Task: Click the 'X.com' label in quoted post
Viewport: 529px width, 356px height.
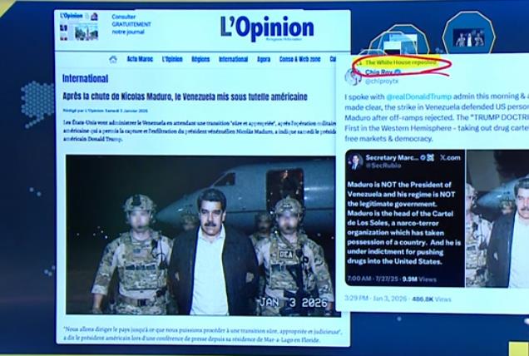Action: (x=450, y=157)
